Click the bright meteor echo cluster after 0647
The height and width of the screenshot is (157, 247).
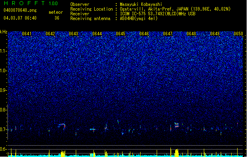tap(177, 125)
